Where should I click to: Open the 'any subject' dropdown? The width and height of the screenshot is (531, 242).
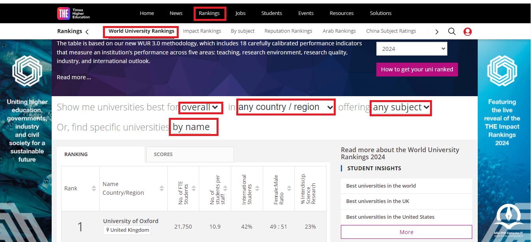401,107
